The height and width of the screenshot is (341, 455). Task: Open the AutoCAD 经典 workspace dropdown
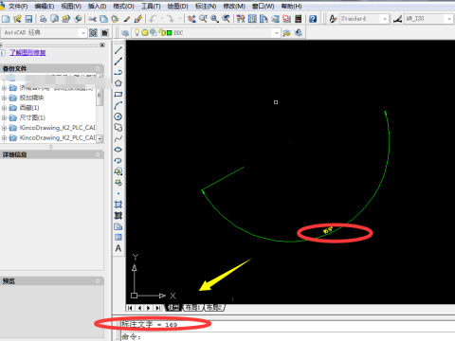tap(82, 33)
